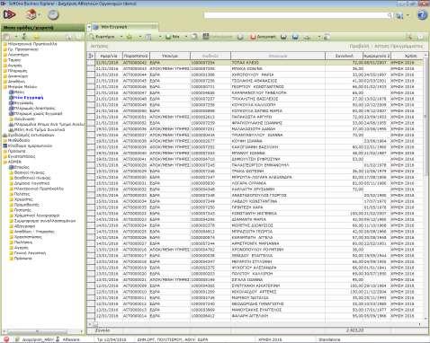Click the star favorites icon in record toolbar

[x=130, y=37]
